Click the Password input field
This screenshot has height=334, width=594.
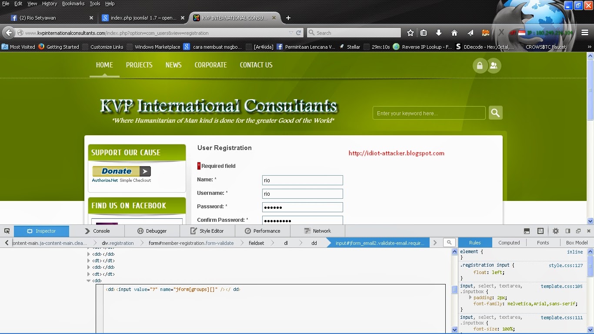click(303, 207)
